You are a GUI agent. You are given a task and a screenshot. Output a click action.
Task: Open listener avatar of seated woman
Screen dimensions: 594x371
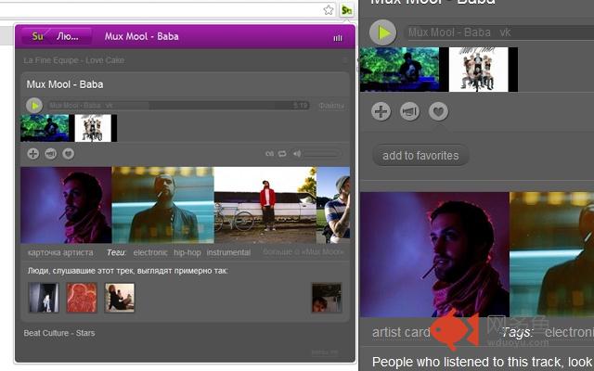(x=120, y=298)
